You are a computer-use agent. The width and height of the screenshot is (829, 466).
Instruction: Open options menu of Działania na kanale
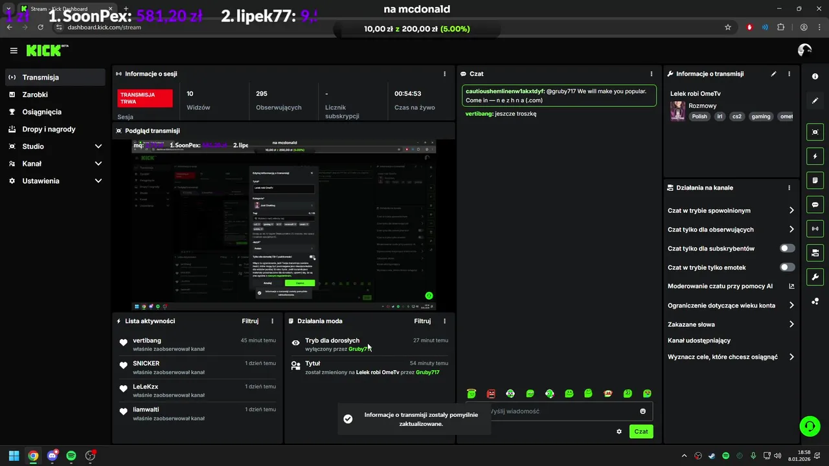pos(789,188)
